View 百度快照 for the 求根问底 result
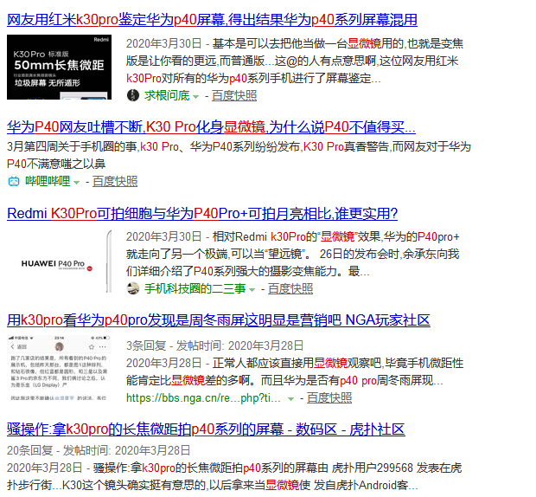 (234, 95)
